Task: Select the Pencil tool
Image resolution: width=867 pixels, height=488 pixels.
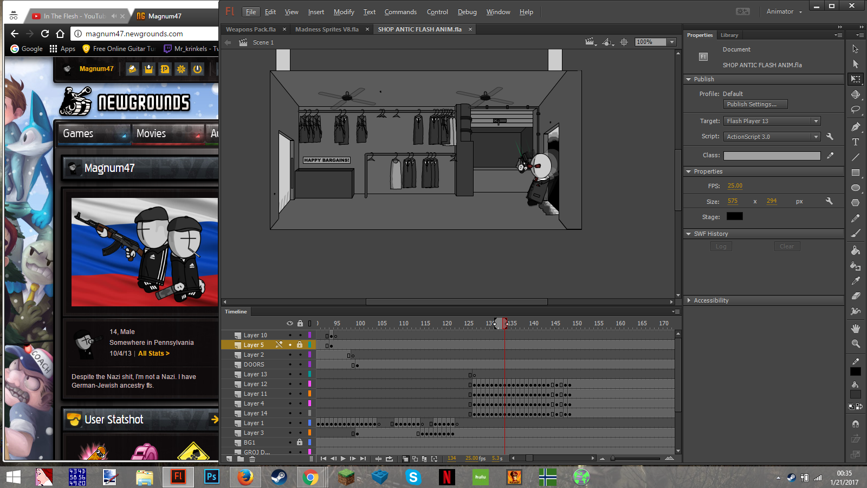Action: pos(856,218)
